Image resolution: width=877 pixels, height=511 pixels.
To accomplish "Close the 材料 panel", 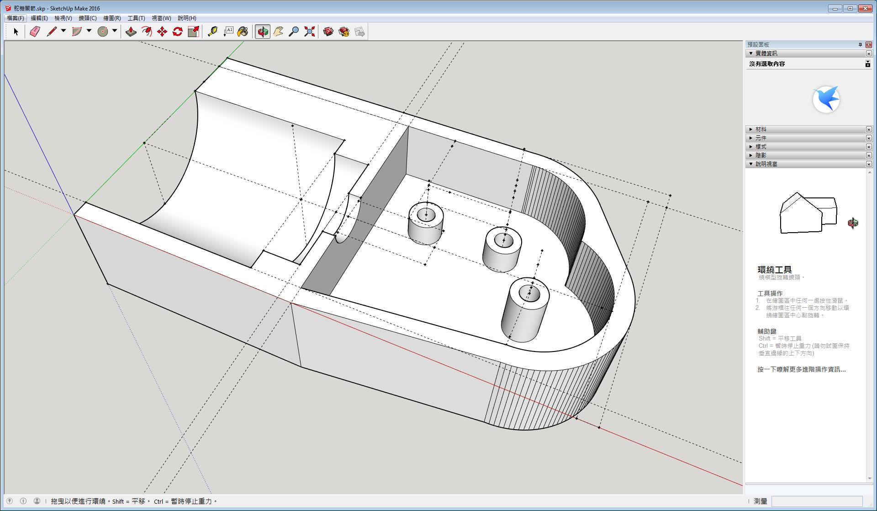I will click(869, 129).
